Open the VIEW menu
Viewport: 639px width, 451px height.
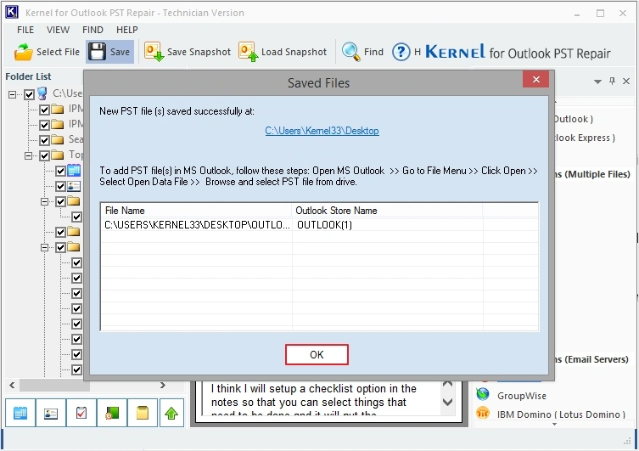coord(58,30)
